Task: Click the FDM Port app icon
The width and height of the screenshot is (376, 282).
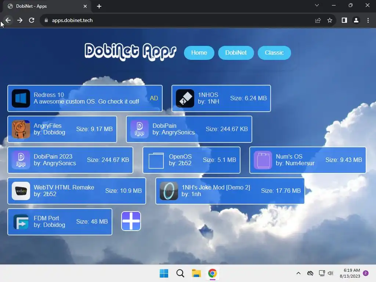Action: tap(21, 222)
